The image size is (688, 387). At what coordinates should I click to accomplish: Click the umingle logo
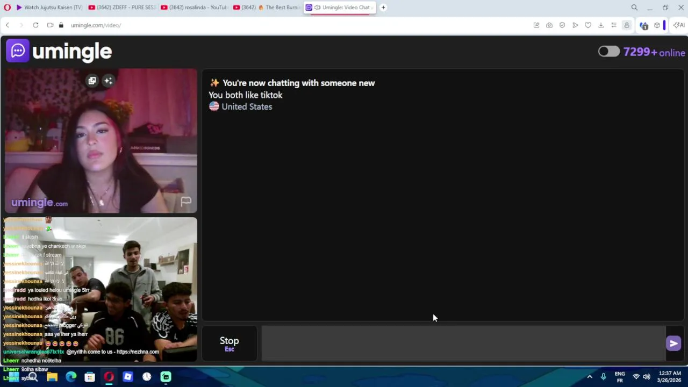(59, 52)
